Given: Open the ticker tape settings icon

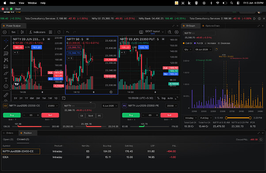Looking at the screenshot, I should click(x=259, y=19).
